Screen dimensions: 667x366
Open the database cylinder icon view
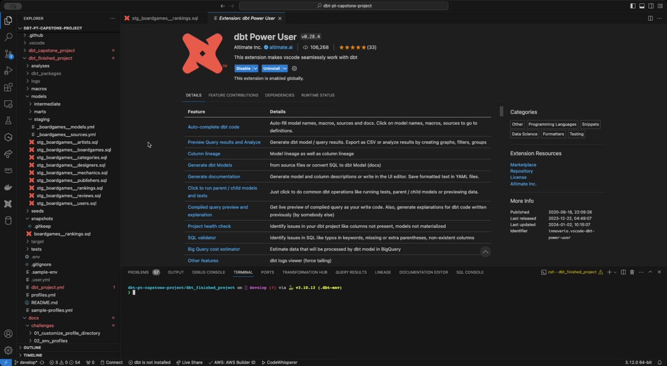8,221
